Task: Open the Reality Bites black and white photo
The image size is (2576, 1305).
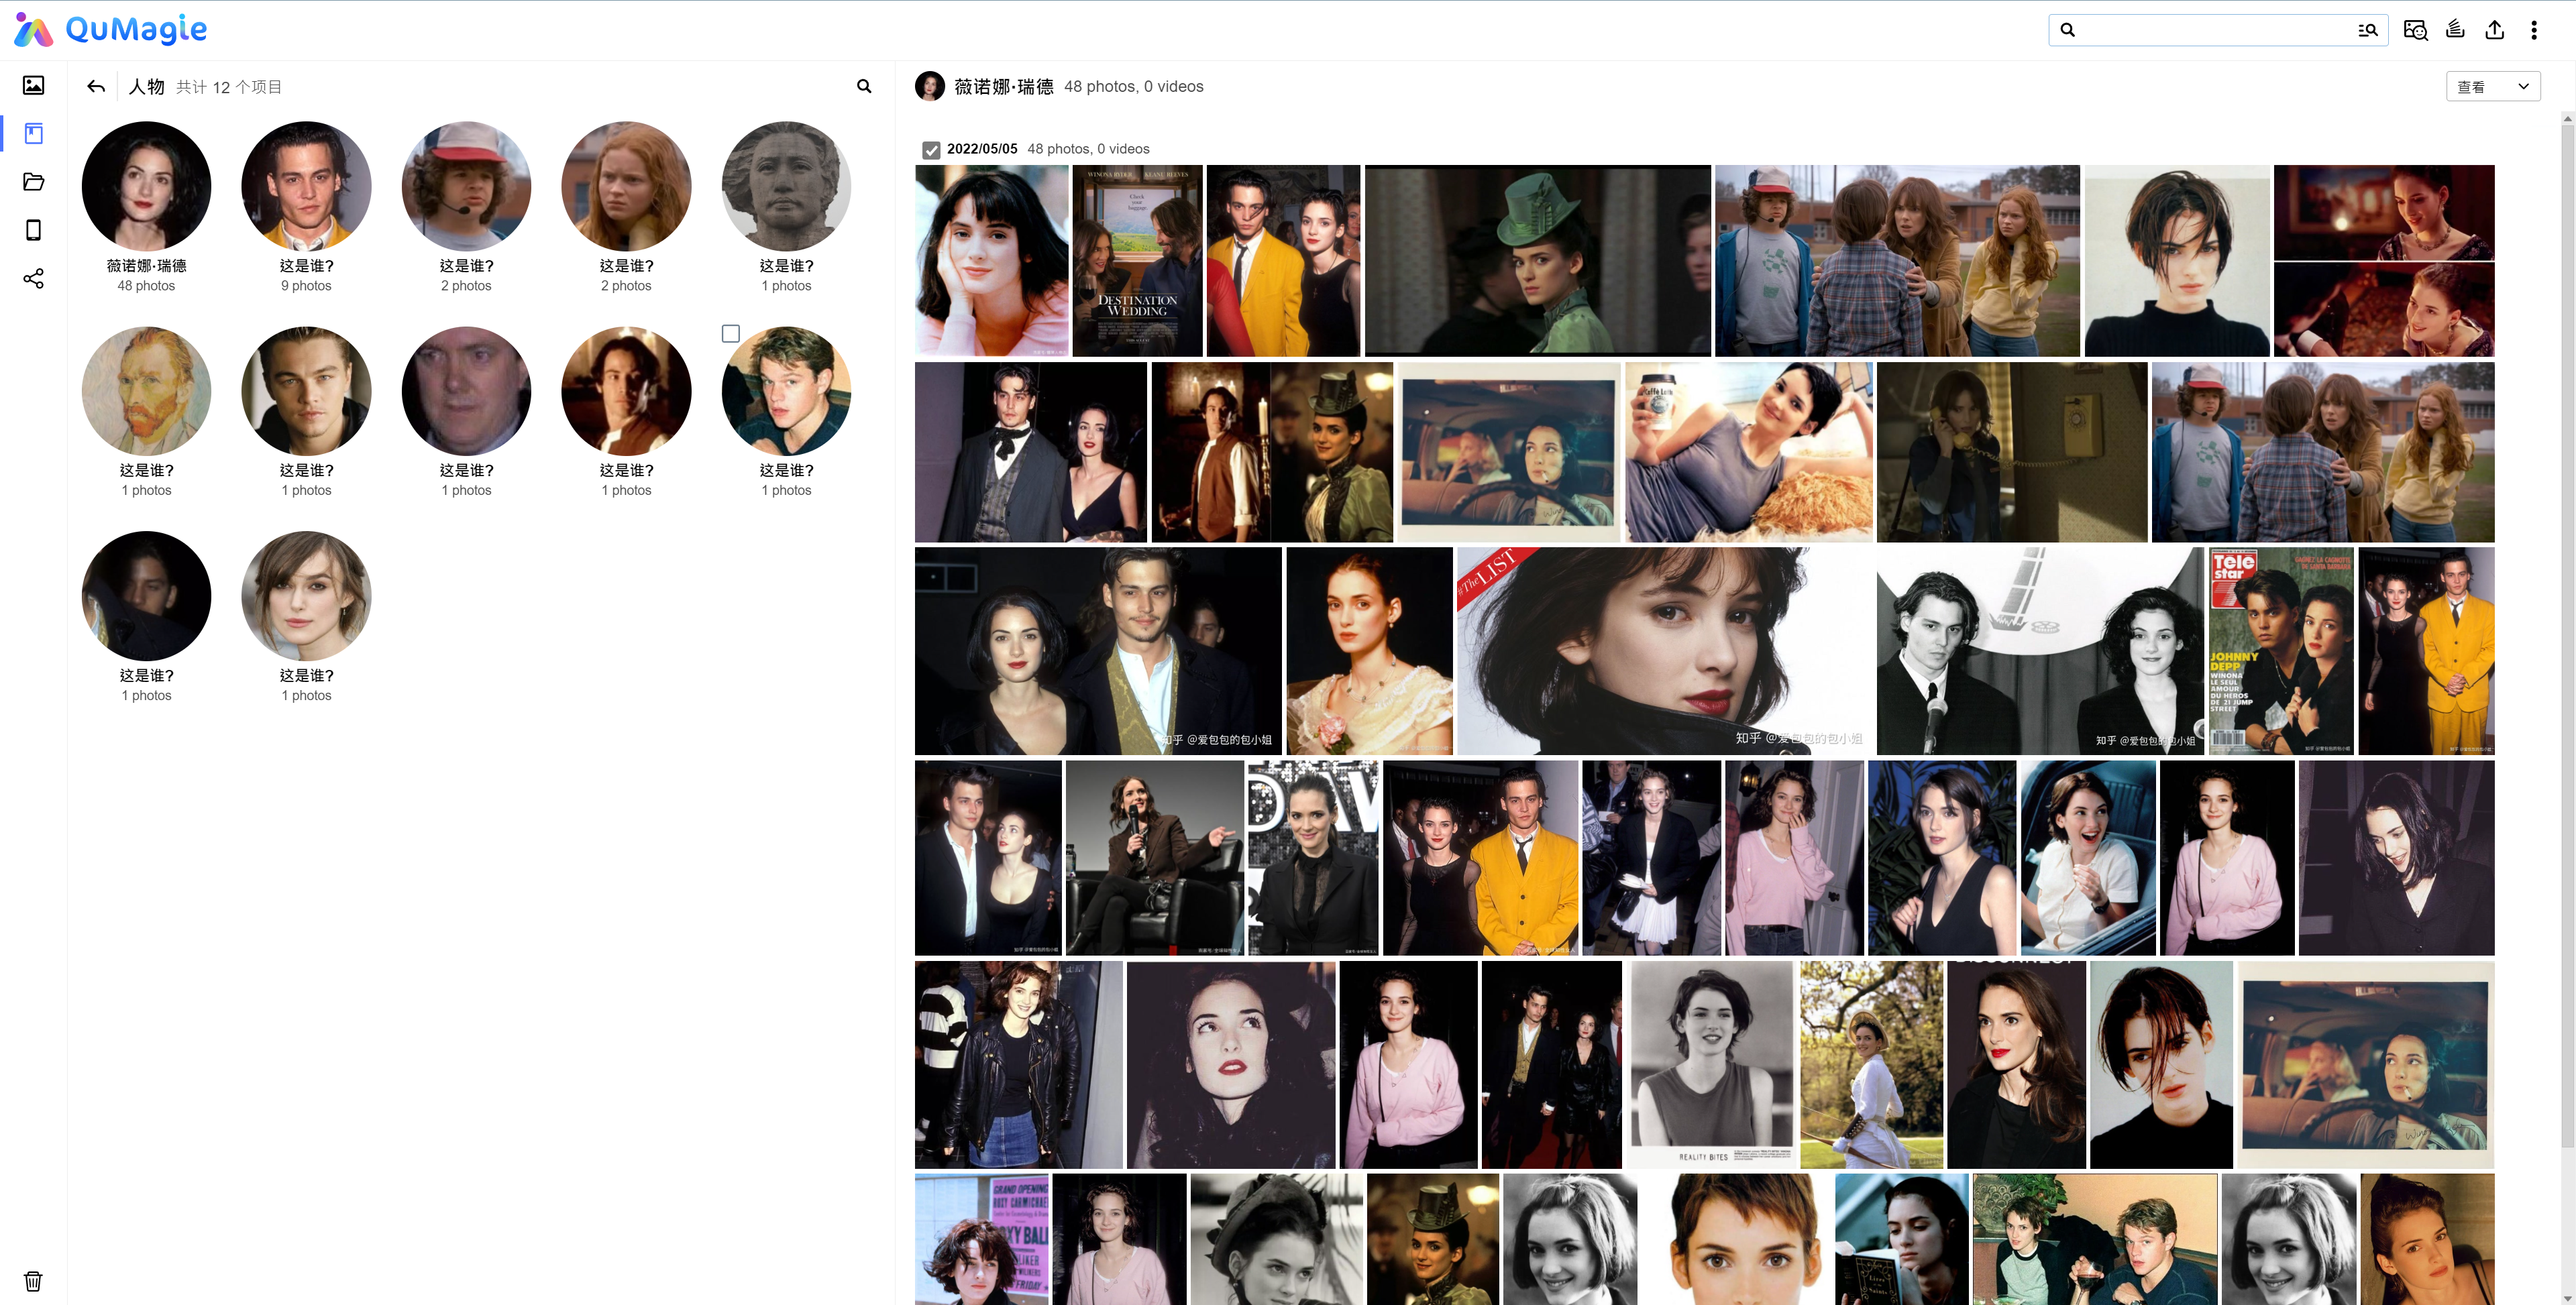Action: (x=1710, y=1064)
